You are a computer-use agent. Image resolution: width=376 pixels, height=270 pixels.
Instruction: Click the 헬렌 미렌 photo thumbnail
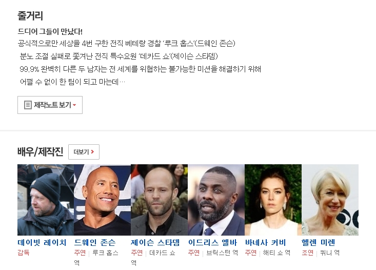[x=330, y=200]
